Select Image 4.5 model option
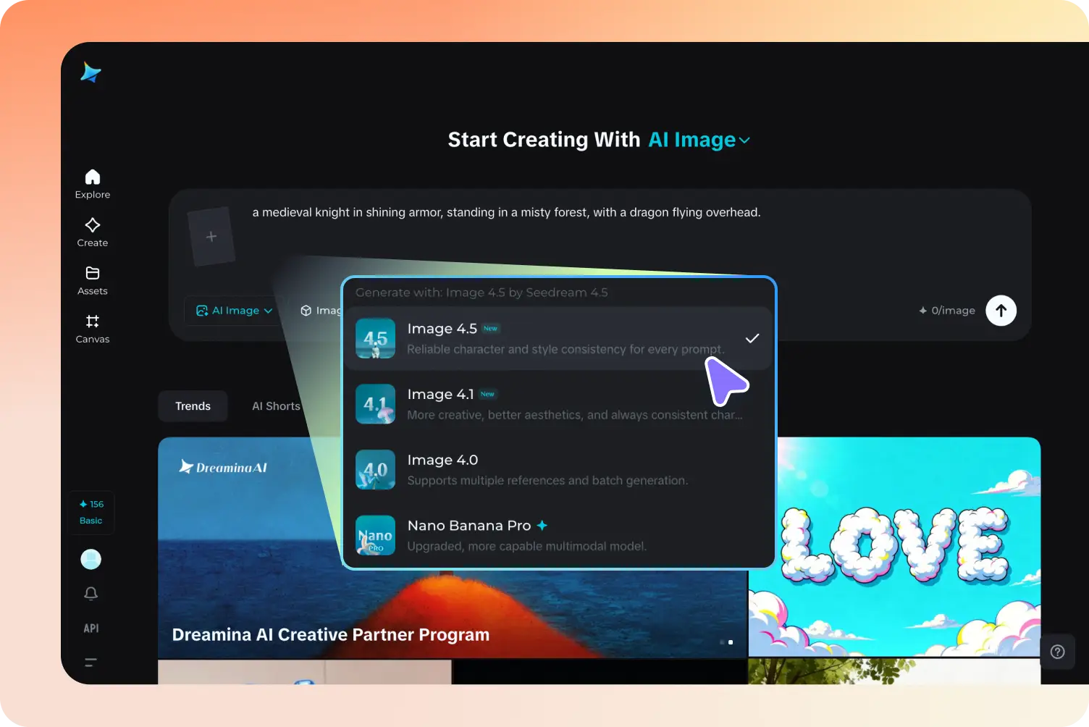 [558, 338]
